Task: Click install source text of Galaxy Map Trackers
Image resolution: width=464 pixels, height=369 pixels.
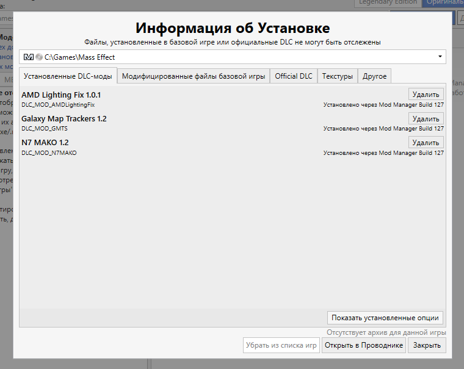Action: [x=383, y=129]
